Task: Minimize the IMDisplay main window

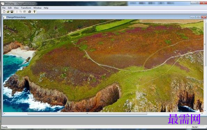Action: pyautogui.click(x=193, y=3)
